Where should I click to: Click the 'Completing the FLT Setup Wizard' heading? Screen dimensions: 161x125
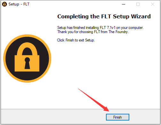[104, 16]
